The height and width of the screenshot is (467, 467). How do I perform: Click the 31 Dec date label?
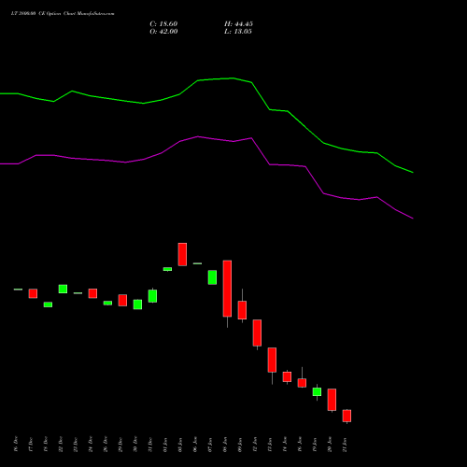point(150,445)
